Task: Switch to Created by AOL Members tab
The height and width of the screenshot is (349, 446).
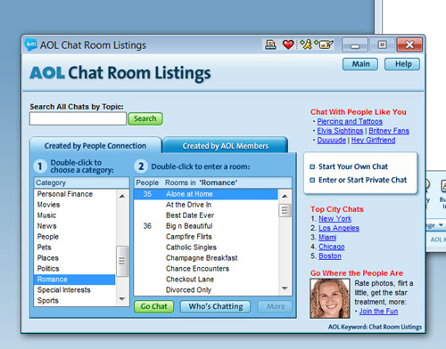Action: tap(225, 146)
